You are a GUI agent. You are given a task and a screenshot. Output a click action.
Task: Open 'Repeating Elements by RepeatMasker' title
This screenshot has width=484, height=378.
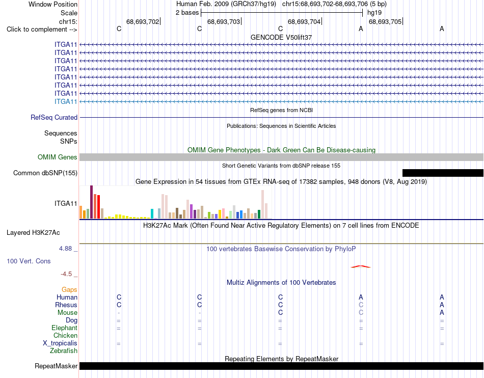[x=281, y=359]
